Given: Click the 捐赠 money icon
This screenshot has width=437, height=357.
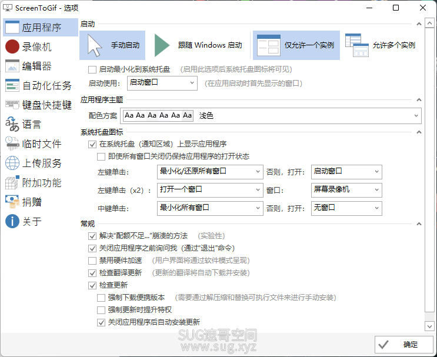Looking at the screenshot, I should pos(12,202).
